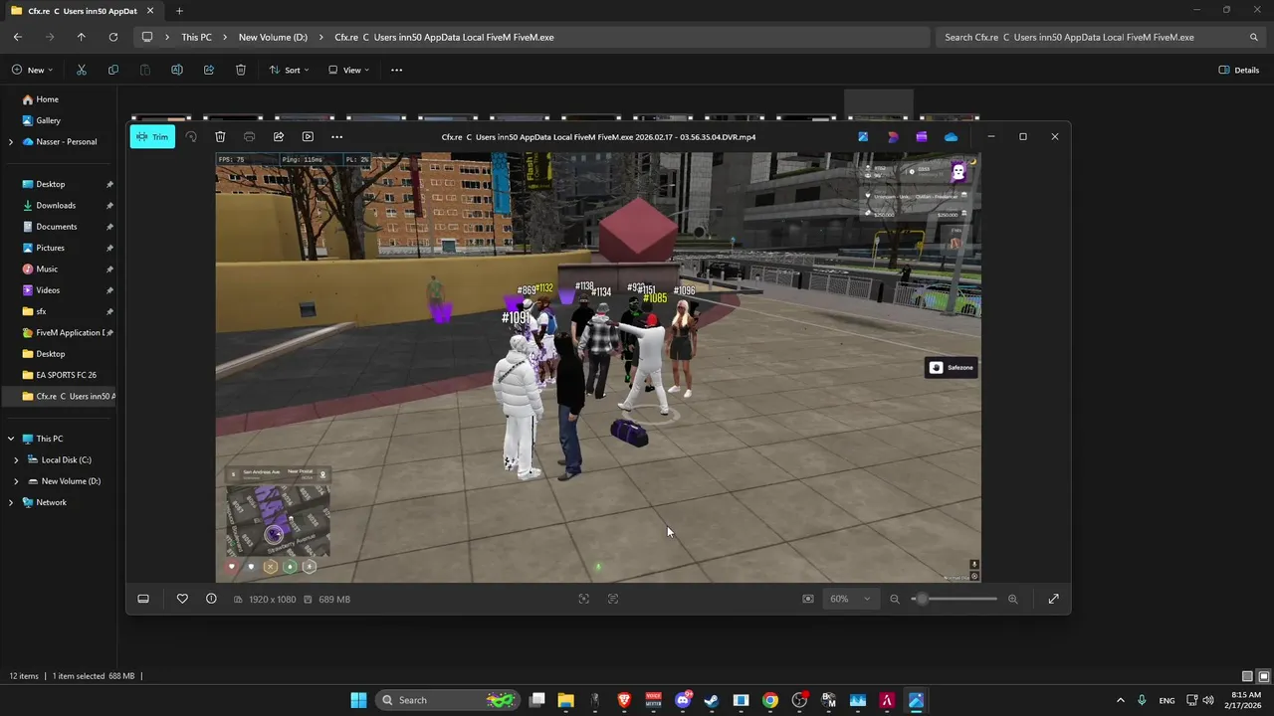Select the Cfx.re File Explorer tab
Image resolution: width=1274 pixels, height=716 pixels.
pos(82,11)
